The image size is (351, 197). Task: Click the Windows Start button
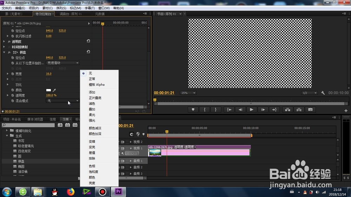coord(7,192)
